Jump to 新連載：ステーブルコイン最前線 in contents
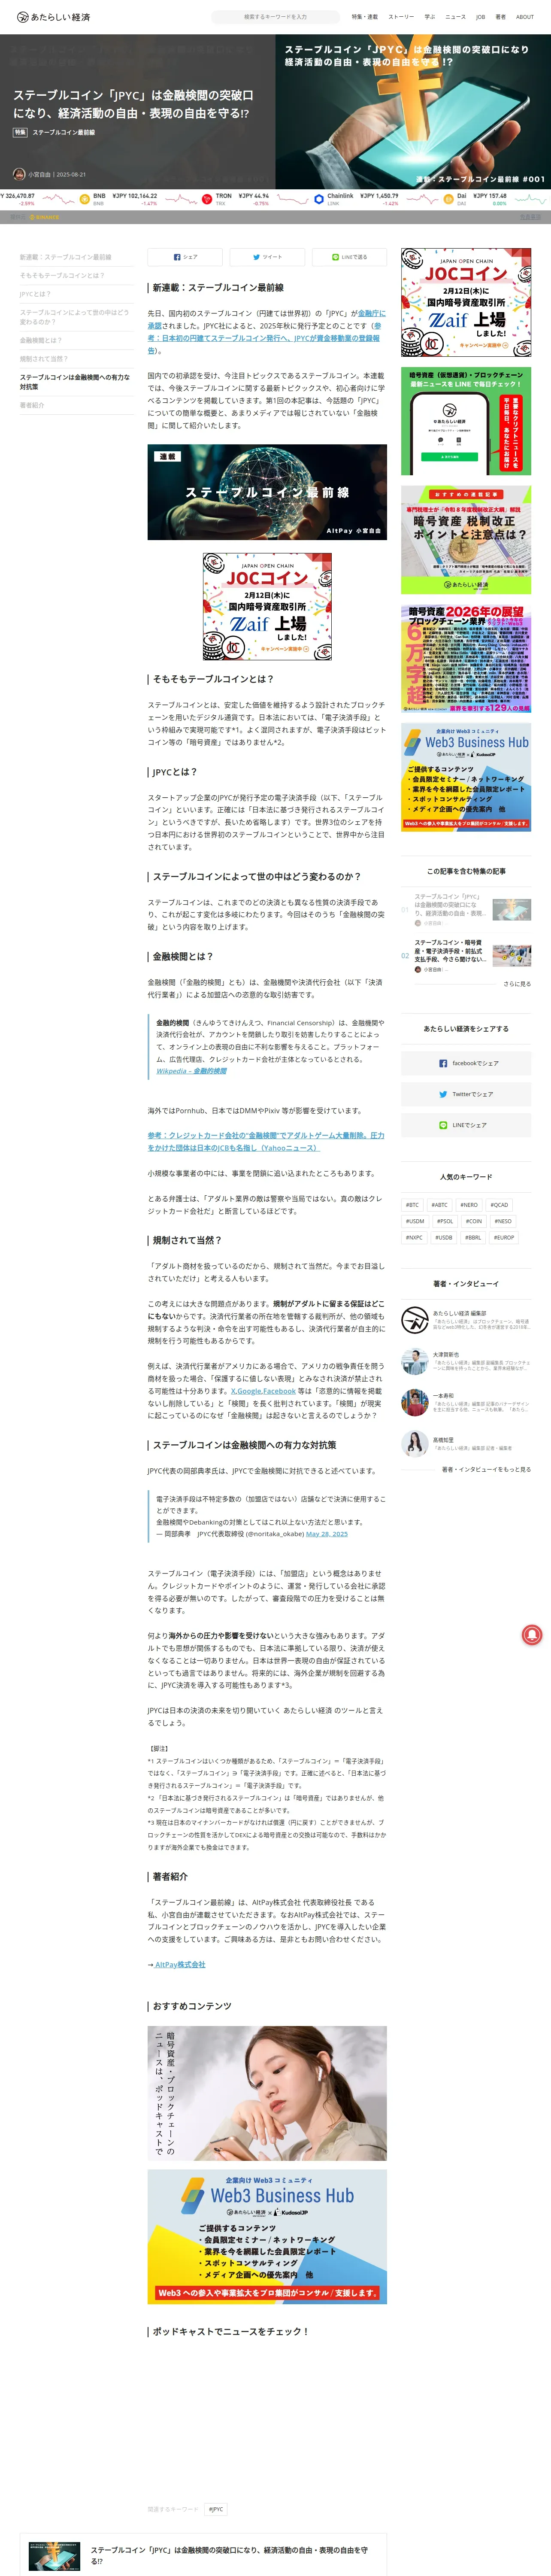The width and height of the screenshot is (551, 2576). [x=66, y=257]
